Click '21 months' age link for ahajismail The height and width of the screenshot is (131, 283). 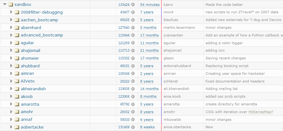click(x=149, y=51)
